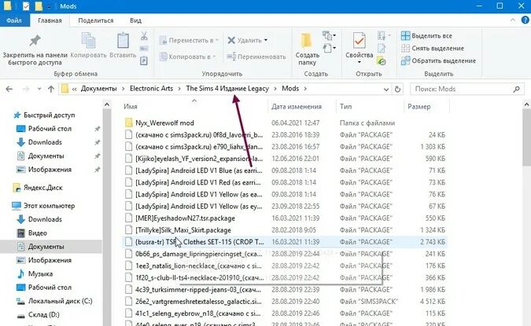Viewport: 531px width, 326px height.
Task: Open the New item dropdown in Create group
Action: click(x=329, y=35)
